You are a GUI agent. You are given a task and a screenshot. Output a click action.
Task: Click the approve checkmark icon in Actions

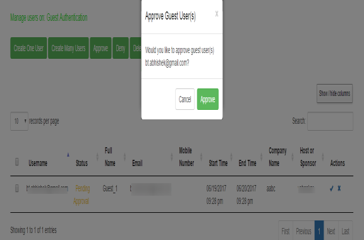click(x=332, y=188)
